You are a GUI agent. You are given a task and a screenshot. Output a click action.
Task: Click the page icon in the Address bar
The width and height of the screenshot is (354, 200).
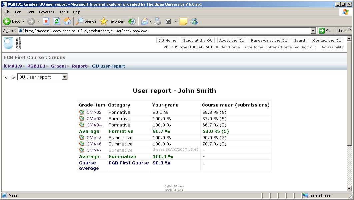pos(21,31)
